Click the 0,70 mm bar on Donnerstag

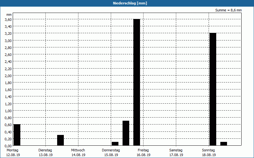(126, 133)
